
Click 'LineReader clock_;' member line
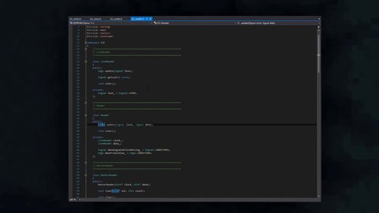[x=111, y=140]
